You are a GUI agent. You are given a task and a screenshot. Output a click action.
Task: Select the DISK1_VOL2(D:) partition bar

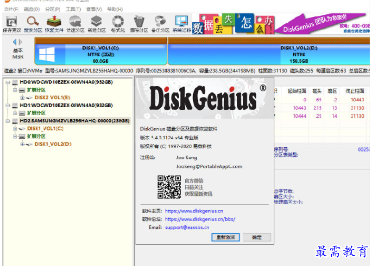point(269,51)
